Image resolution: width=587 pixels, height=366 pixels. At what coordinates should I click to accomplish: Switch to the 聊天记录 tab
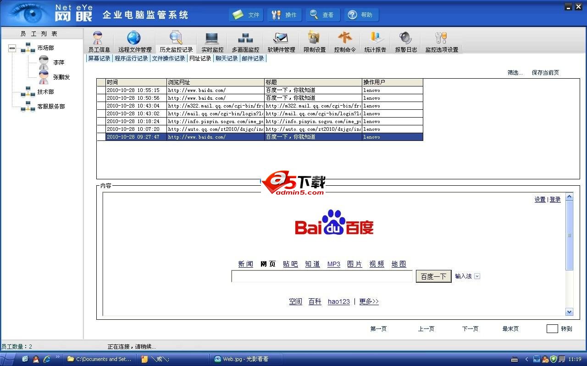(x=227, y=59)
